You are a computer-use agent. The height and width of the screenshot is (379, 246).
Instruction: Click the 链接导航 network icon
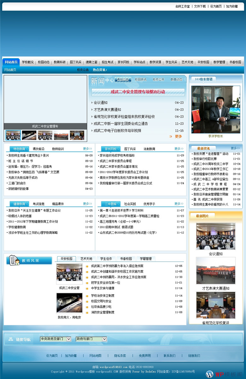(x=11, y=339)
